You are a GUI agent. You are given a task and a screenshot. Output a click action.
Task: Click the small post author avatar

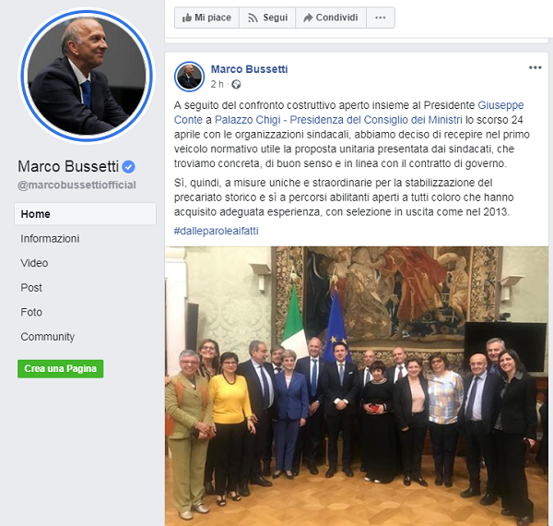189,77
